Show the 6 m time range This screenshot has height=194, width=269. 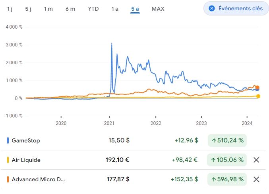coord(70,9)
